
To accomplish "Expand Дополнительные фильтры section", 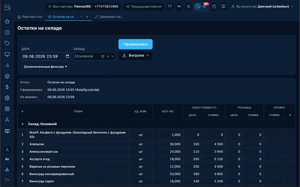I will 46,67.
